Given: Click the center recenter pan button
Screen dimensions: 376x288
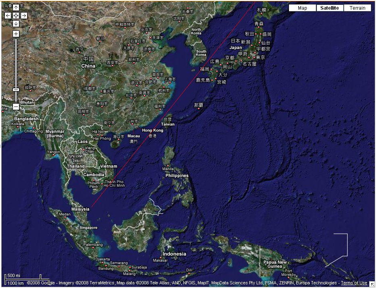Looking at the screenshot, I should point(16,16).
